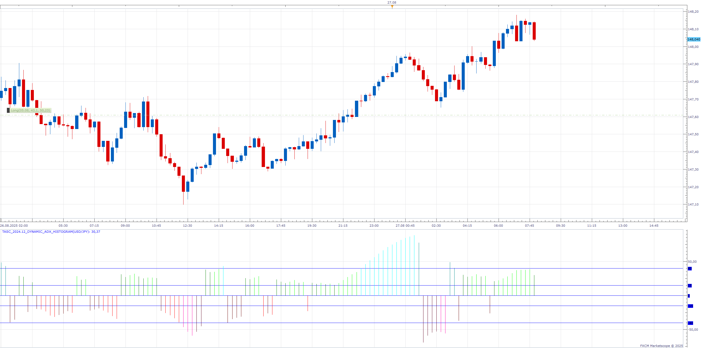This screenshot has width=703, height=348.
Task: Click the 26.08.2025 02:00 time axis label
Action: point(14,226)
